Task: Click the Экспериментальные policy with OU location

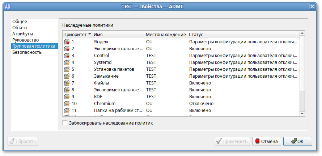Action: (118, 49)
